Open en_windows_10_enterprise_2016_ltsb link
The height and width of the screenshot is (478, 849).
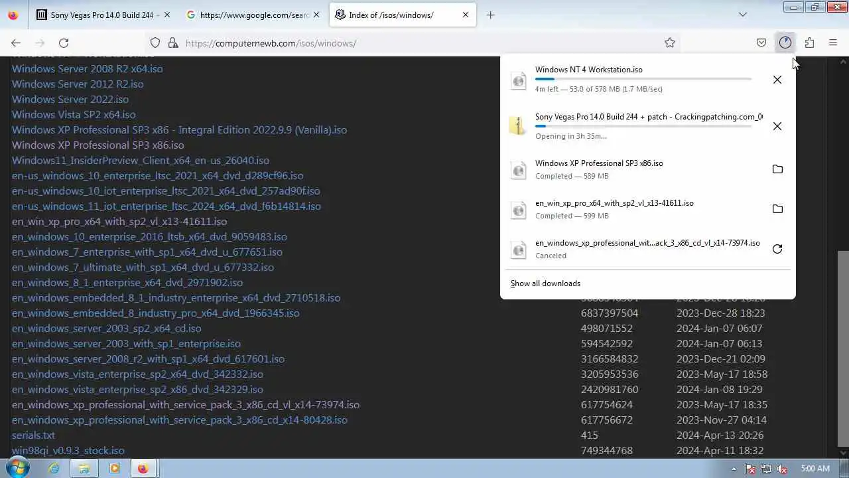click(149, 236)
